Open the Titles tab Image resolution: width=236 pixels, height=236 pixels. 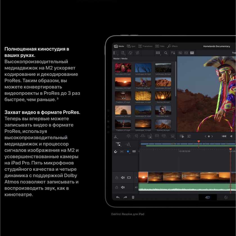(160, 46)
